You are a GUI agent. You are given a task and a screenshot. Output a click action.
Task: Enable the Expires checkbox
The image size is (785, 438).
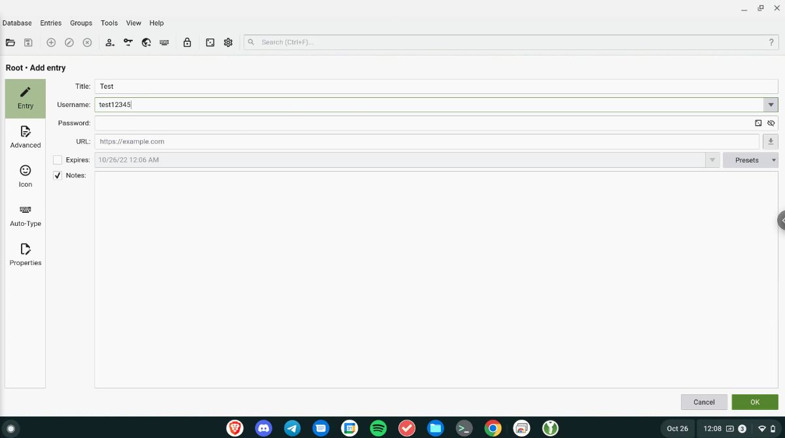pos(58,160)
